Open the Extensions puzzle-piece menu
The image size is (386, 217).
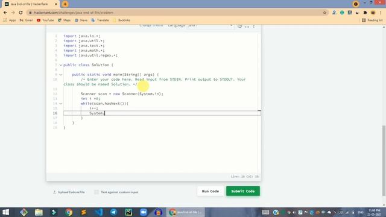coord(365,13)
